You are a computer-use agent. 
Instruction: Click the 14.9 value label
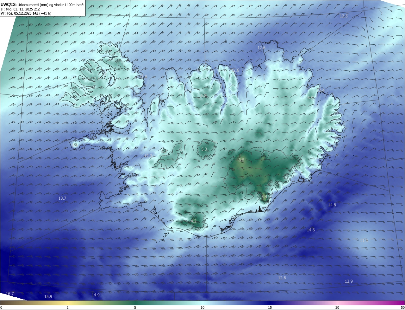[x=96, y=295]
